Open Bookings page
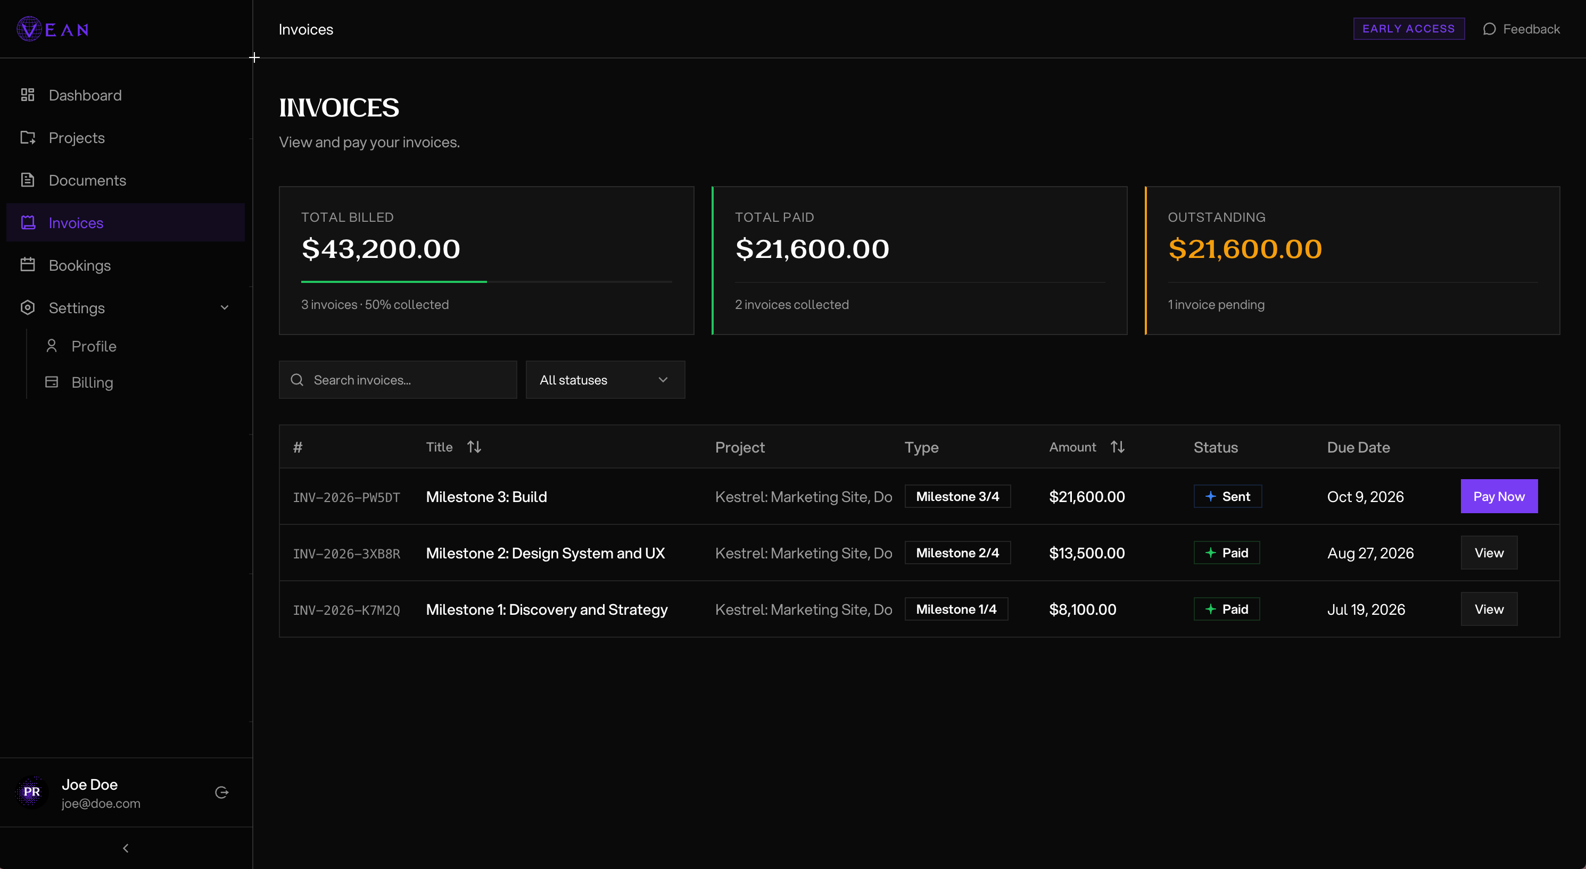The width and height of the screenshot is (1586, 869). click(126, 265)
